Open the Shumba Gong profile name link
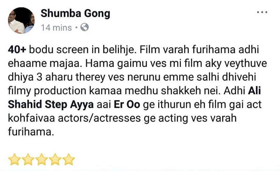The width and height of the screenshot is (280, 171). pyautogui.click(x=75, y=13)
